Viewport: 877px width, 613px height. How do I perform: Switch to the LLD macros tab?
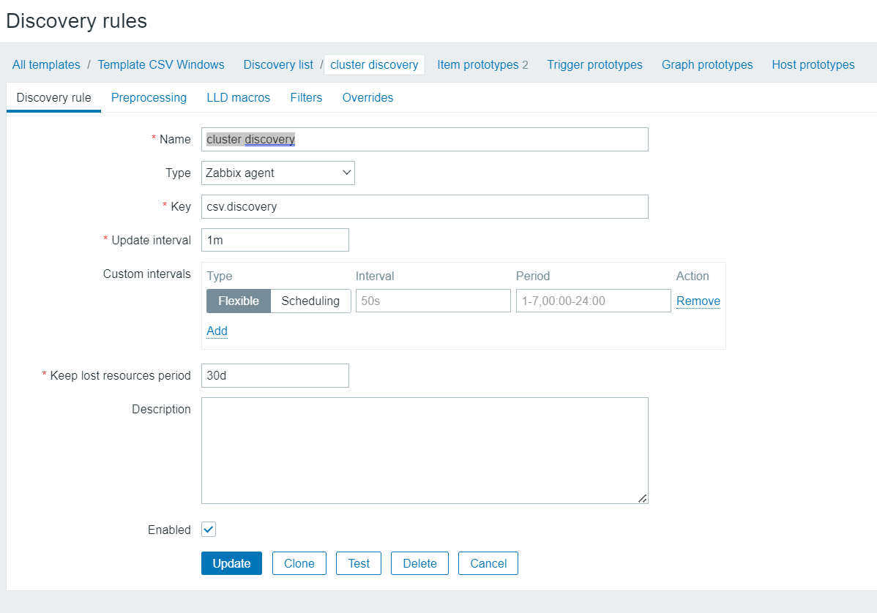coord(238,98)
